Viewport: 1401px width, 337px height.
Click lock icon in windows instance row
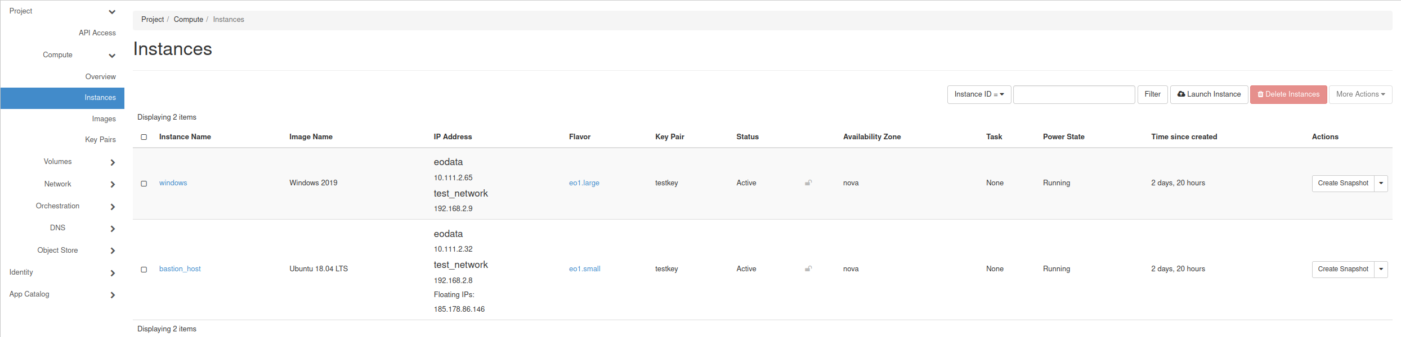pyautogui.click(x=808, y=183)
